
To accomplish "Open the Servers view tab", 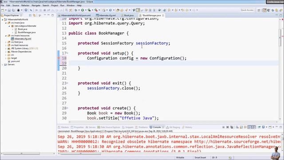I will (91, 128).
